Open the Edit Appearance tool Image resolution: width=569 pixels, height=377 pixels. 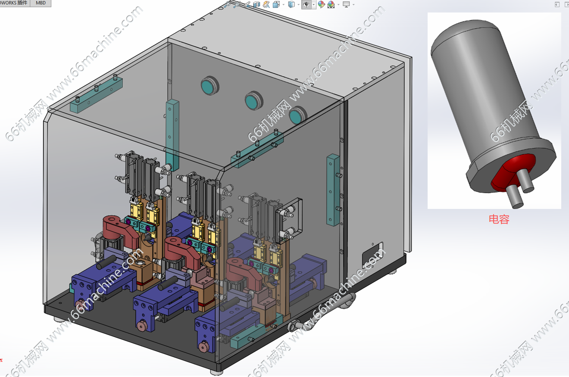pos(322,4)
